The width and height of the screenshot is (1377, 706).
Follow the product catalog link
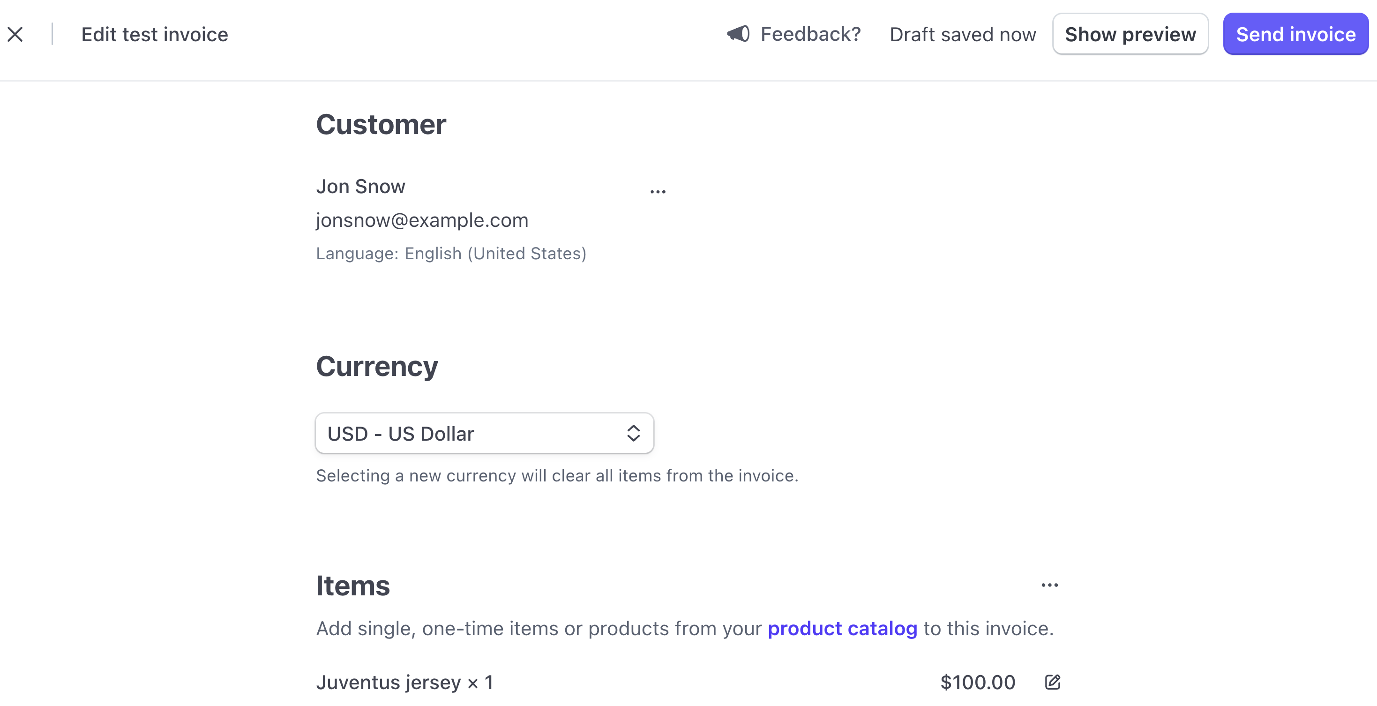(x=842, y=629)
